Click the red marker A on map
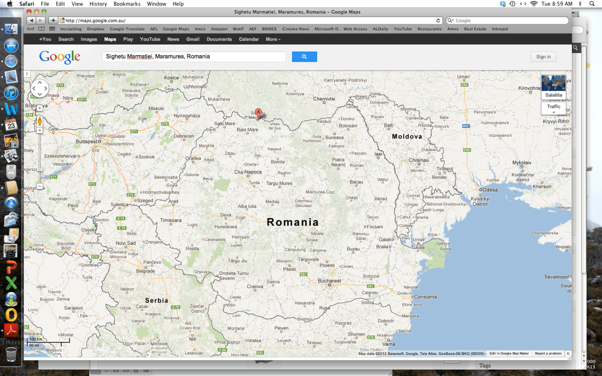Viewport: 602px width, 376px height. point(258,113)
